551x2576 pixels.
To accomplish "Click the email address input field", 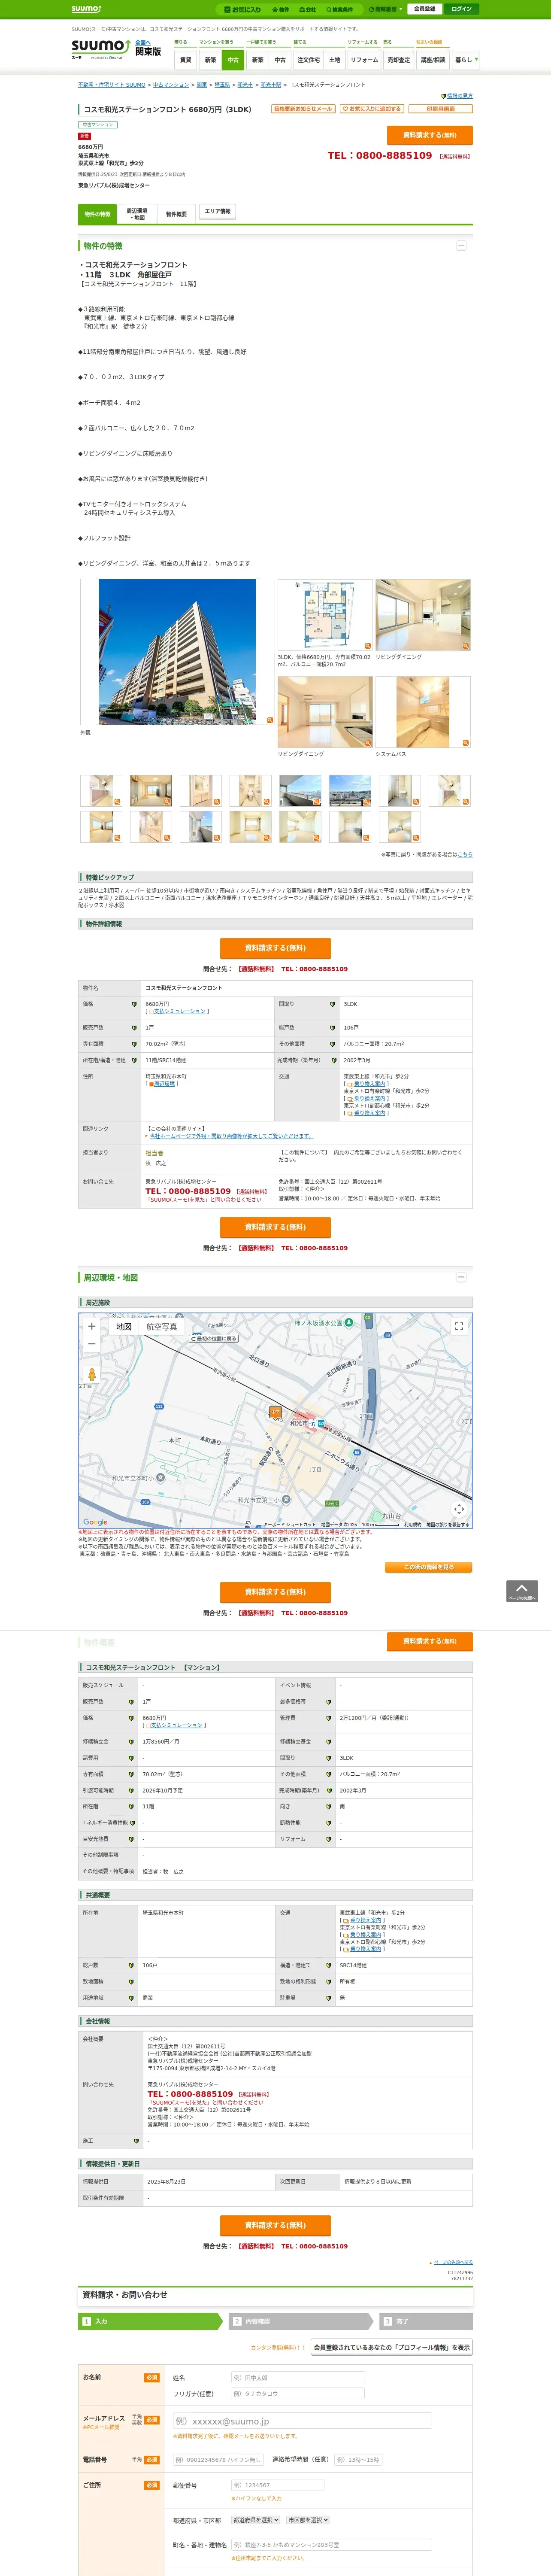I will coord(302,2421).
